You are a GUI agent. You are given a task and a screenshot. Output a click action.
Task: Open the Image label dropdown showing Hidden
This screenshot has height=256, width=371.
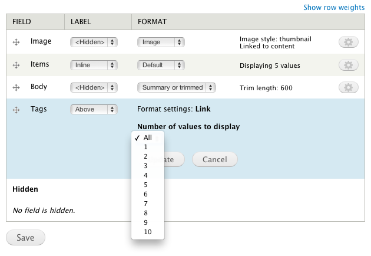pos(94,42)
